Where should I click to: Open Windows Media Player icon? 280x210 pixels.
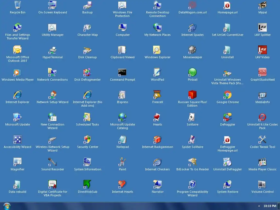pyautogui.click(x=17, y=72)
